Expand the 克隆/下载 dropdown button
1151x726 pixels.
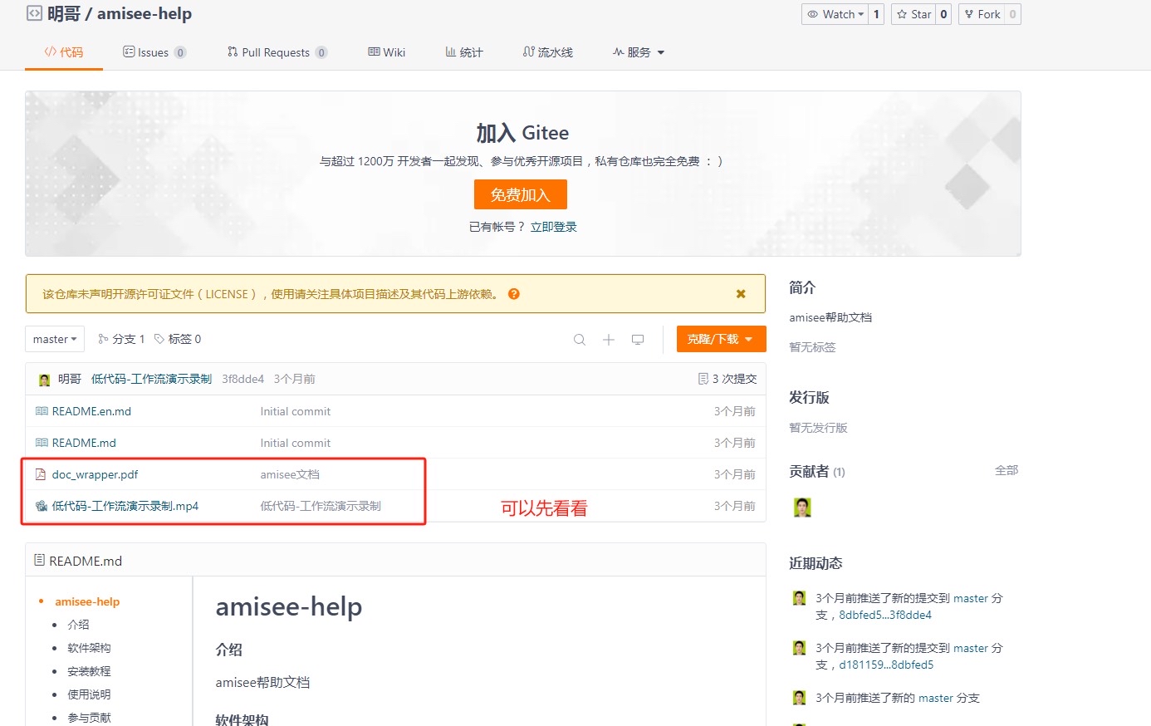(721, 339)
